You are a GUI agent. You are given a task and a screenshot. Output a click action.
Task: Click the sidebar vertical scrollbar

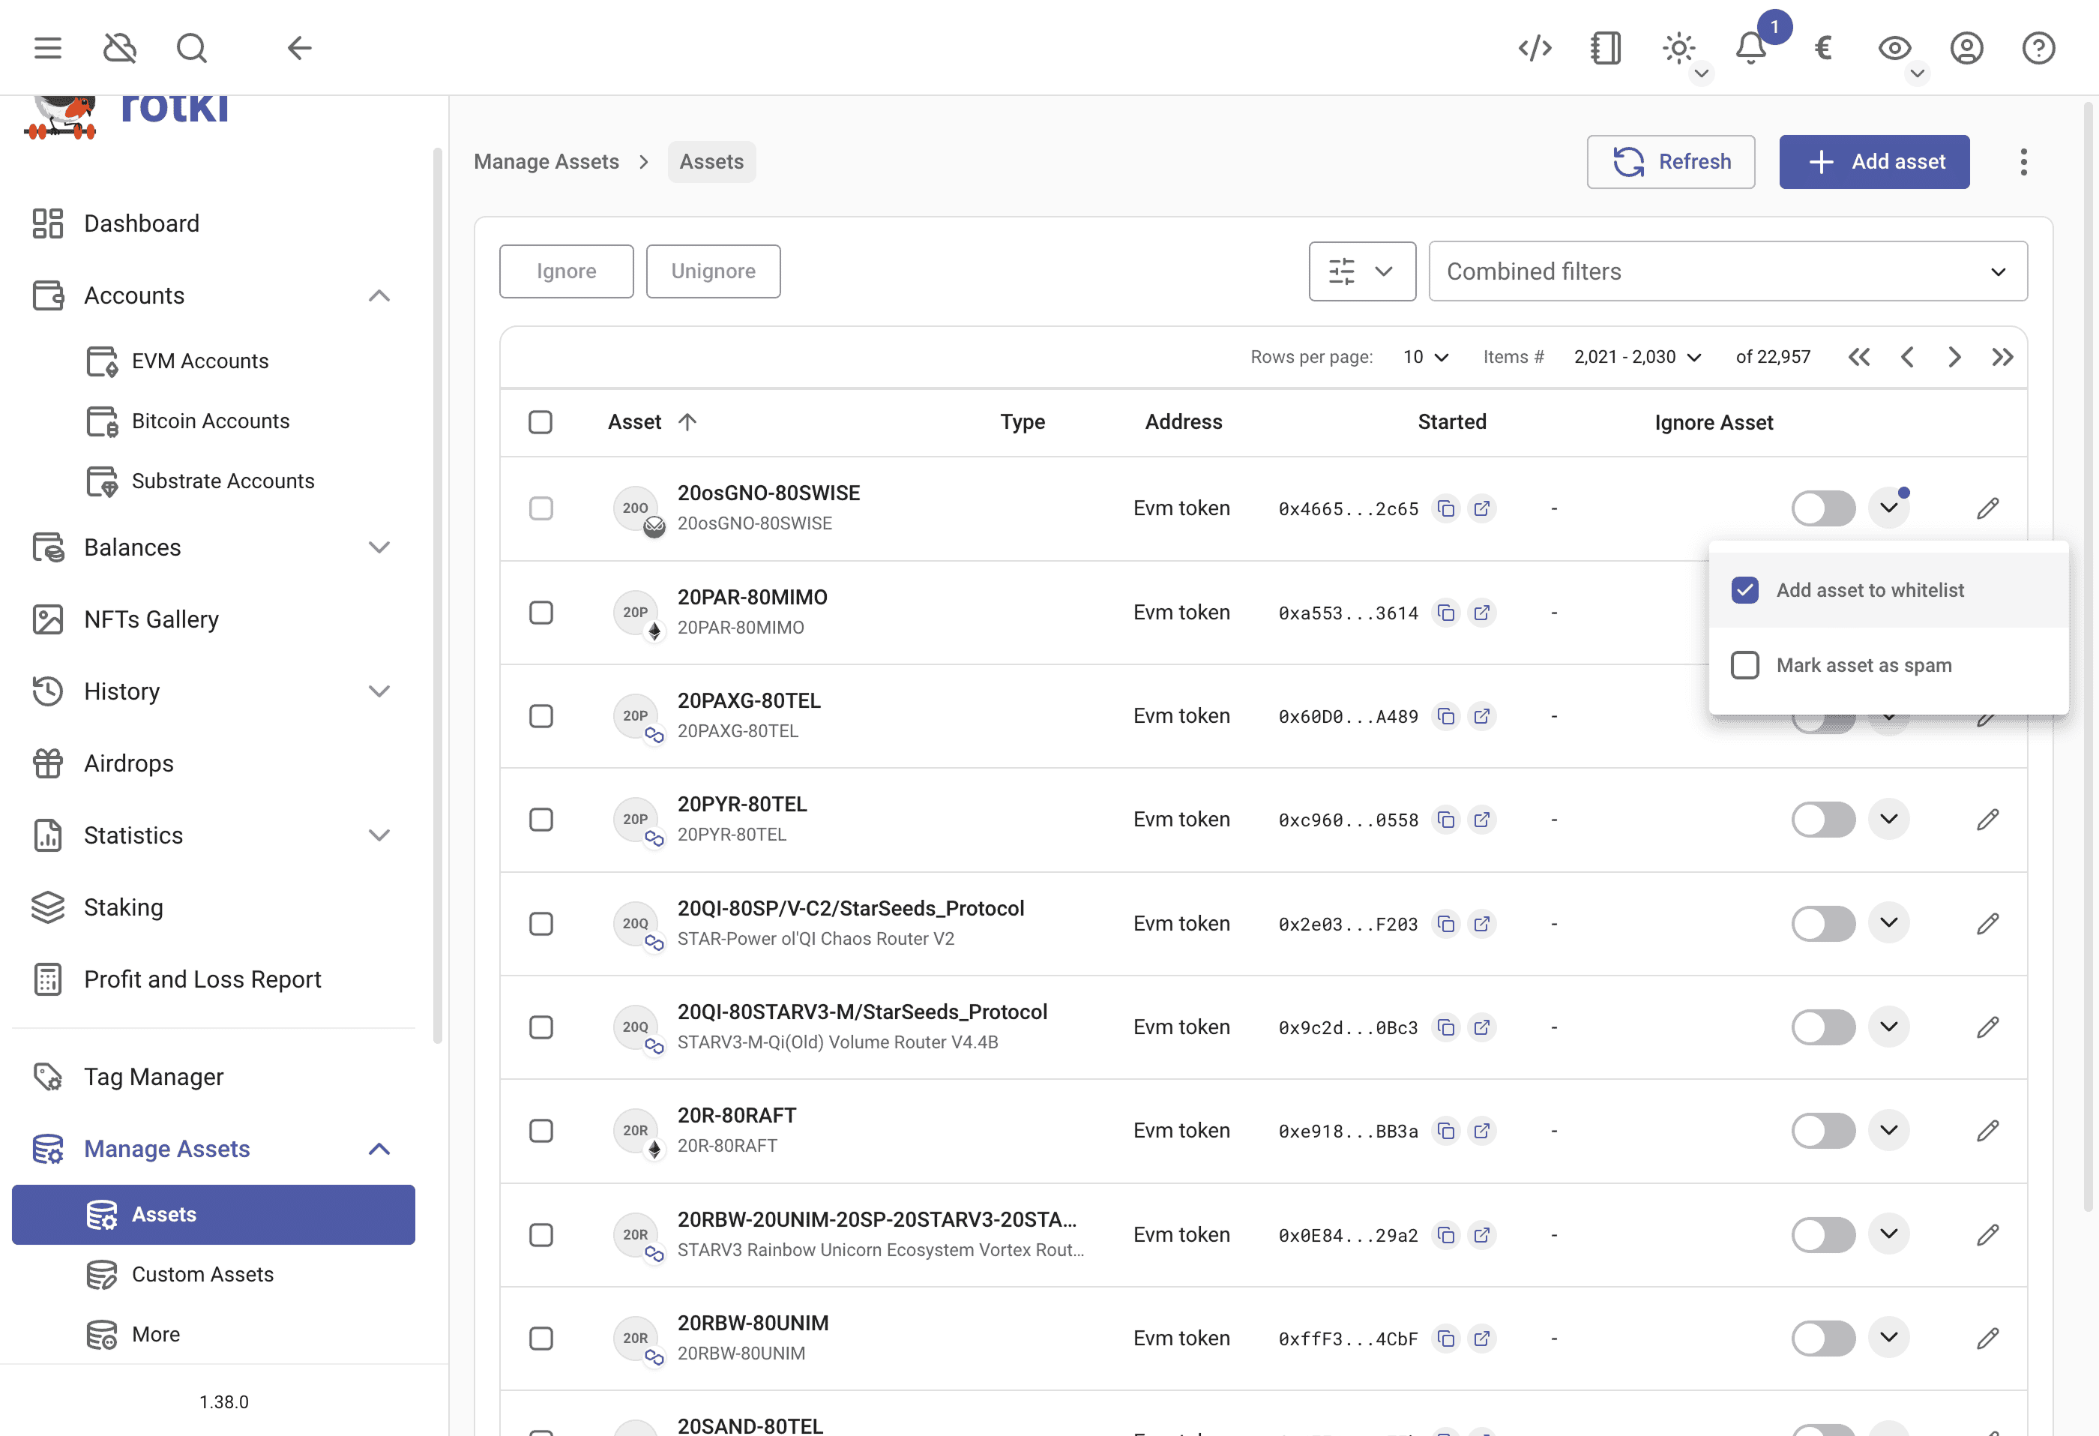point(438,596)
